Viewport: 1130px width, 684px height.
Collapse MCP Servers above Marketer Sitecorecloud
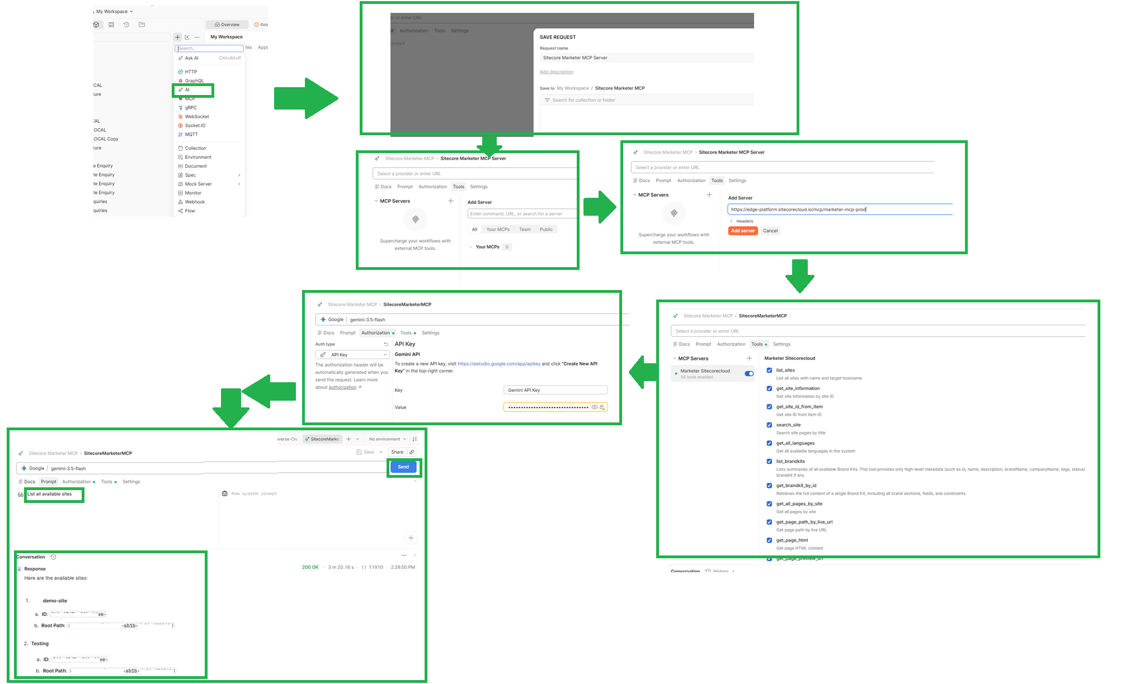[674, 359]
